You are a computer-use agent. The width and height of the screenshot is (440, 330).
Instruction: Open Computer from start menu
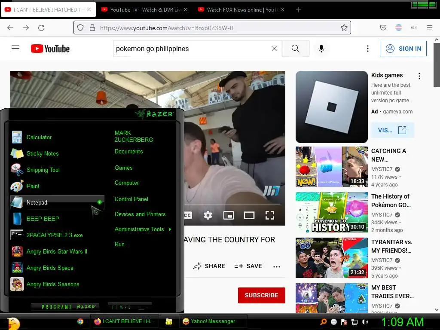point(127,183)
